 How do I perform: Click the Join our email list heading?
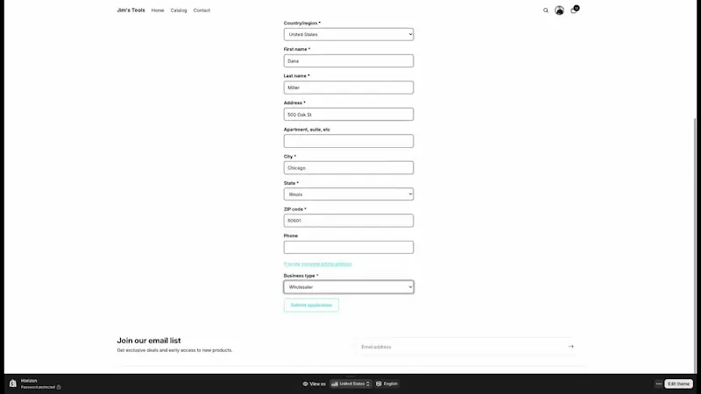point(149,341)
